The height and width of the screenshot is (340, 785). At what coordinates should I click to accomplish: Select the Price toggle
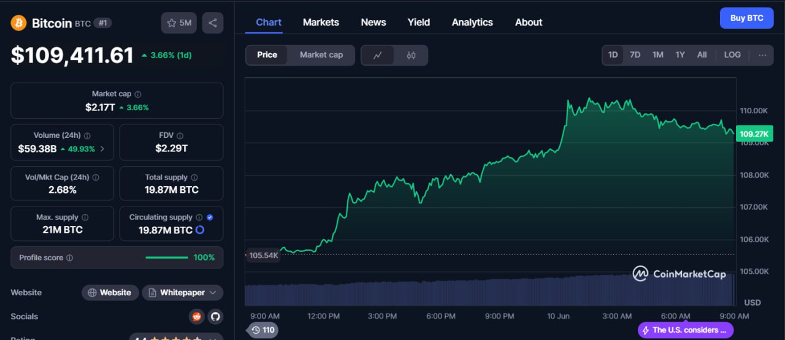click(x=267, y=55)
